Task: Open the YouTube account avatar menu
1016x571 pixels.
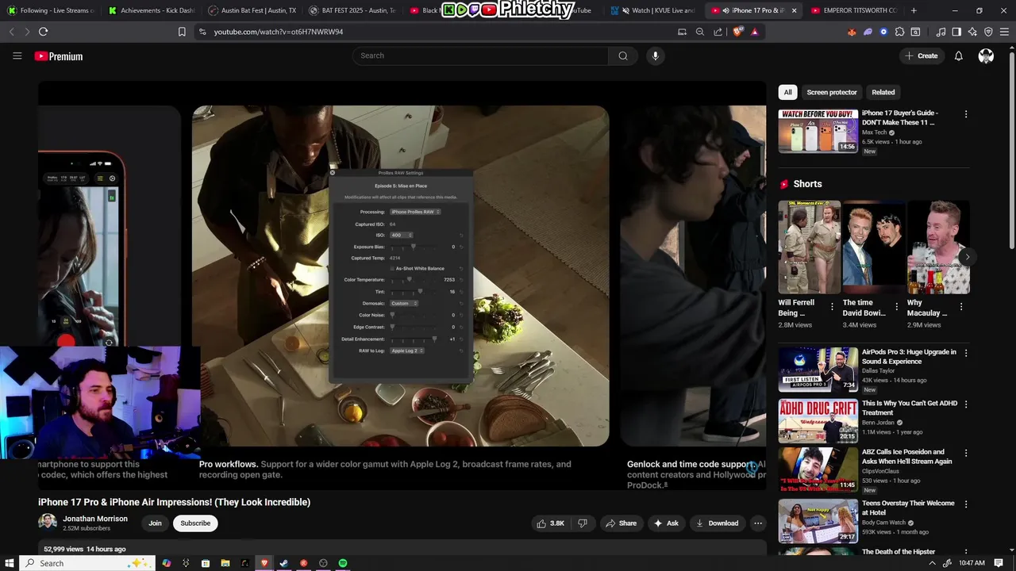Action: tap(986, 56)
